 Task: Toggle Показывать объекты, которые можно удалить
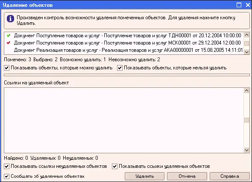(x=6, y=68)
